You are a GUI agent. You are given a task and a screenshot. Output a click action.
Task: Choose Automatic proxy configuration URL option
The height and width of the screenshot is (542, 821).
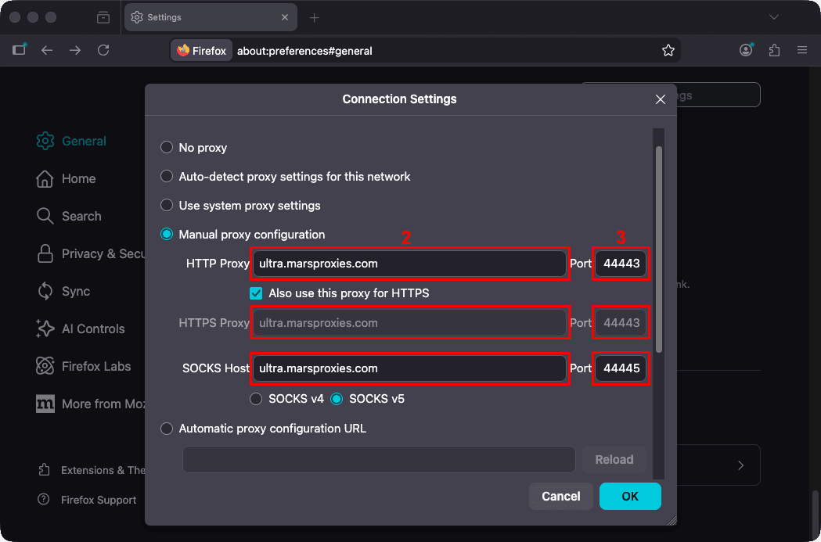pos(167,429)
